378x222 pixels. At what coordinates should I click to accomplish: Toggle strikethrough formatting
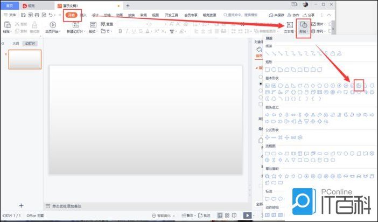141,31
